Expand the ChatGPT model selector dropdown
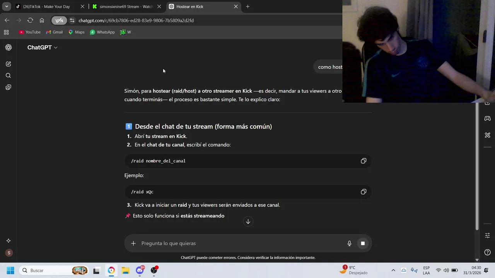Viewport: 495px width, 278px height. pyautogui.click(x=43, y=47)
